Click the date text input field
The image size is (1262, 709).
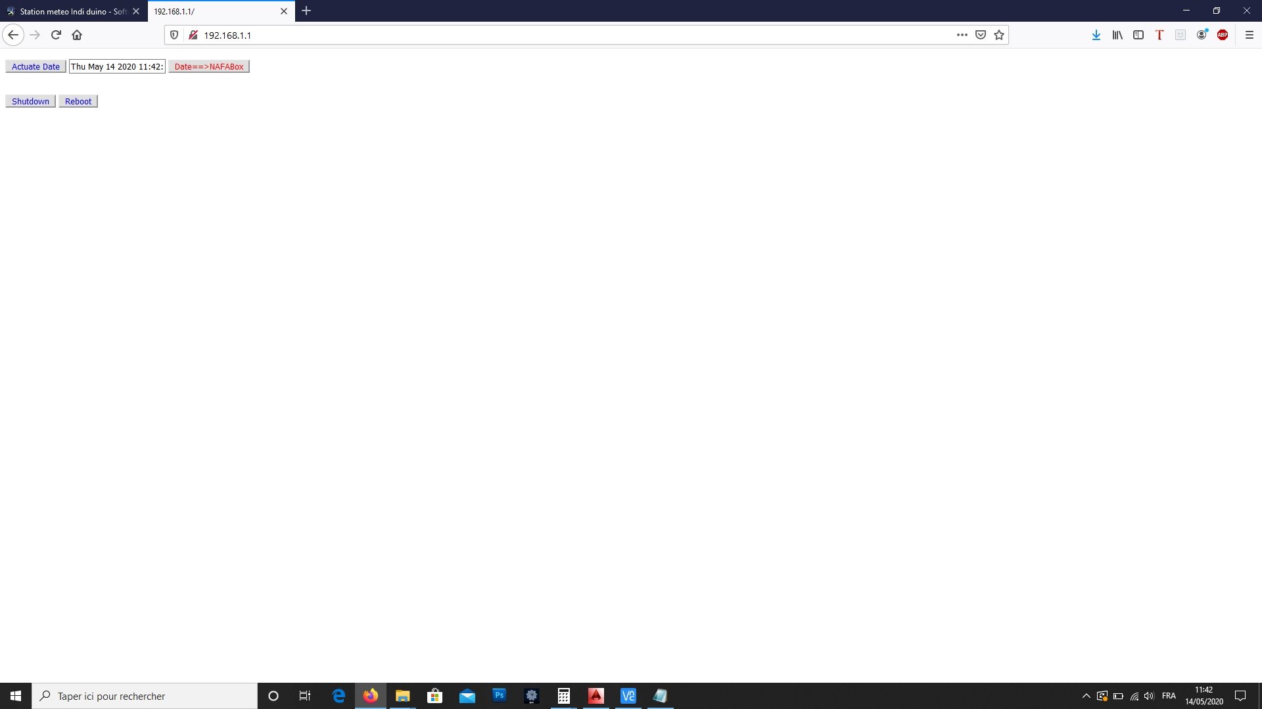[x=117, y=66]
